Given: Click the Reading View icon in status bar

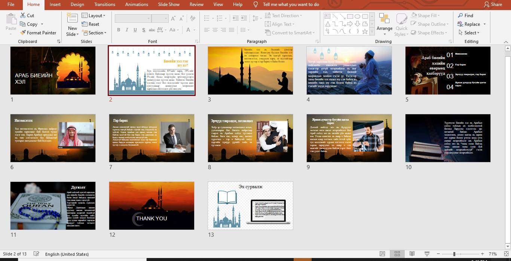Looking at the screenshot, I should click(x=412, y=254).
